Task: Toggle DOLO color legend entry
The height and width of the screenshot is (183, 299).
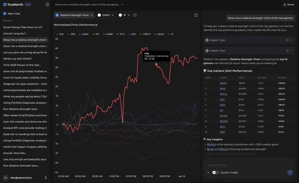Action: coord(159,34)
